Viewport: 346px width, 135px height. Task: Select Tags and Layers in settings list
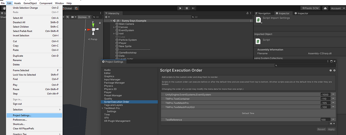(113, 105)
